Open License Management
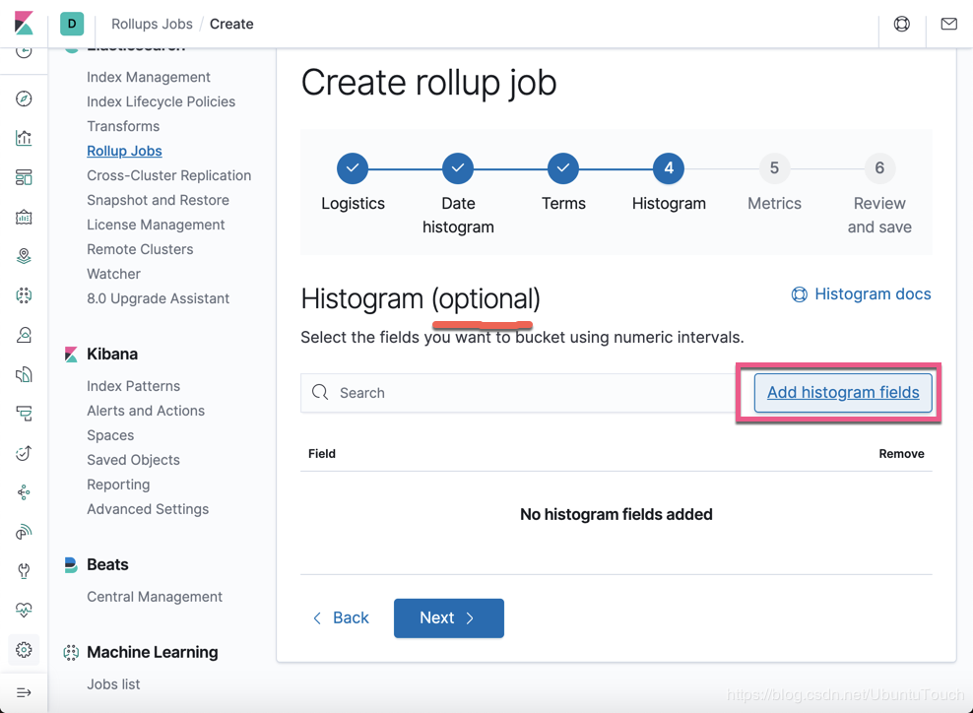Screen dimensions: 973x713 (x=156, y=225)
